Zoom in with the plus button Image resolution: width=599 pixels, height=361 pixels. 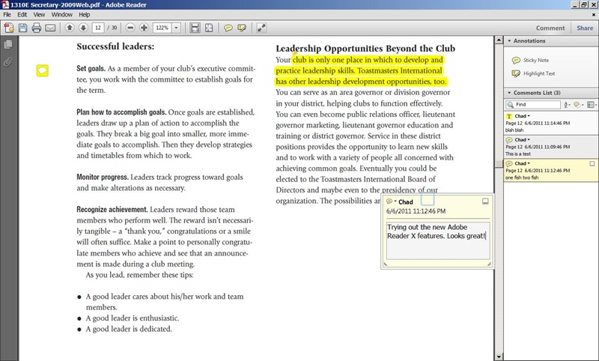pos(144,28)
